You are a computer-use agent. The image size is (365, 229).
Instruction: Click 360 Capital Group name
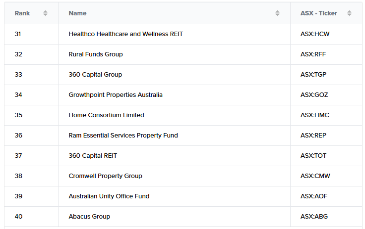pos(95,75)
